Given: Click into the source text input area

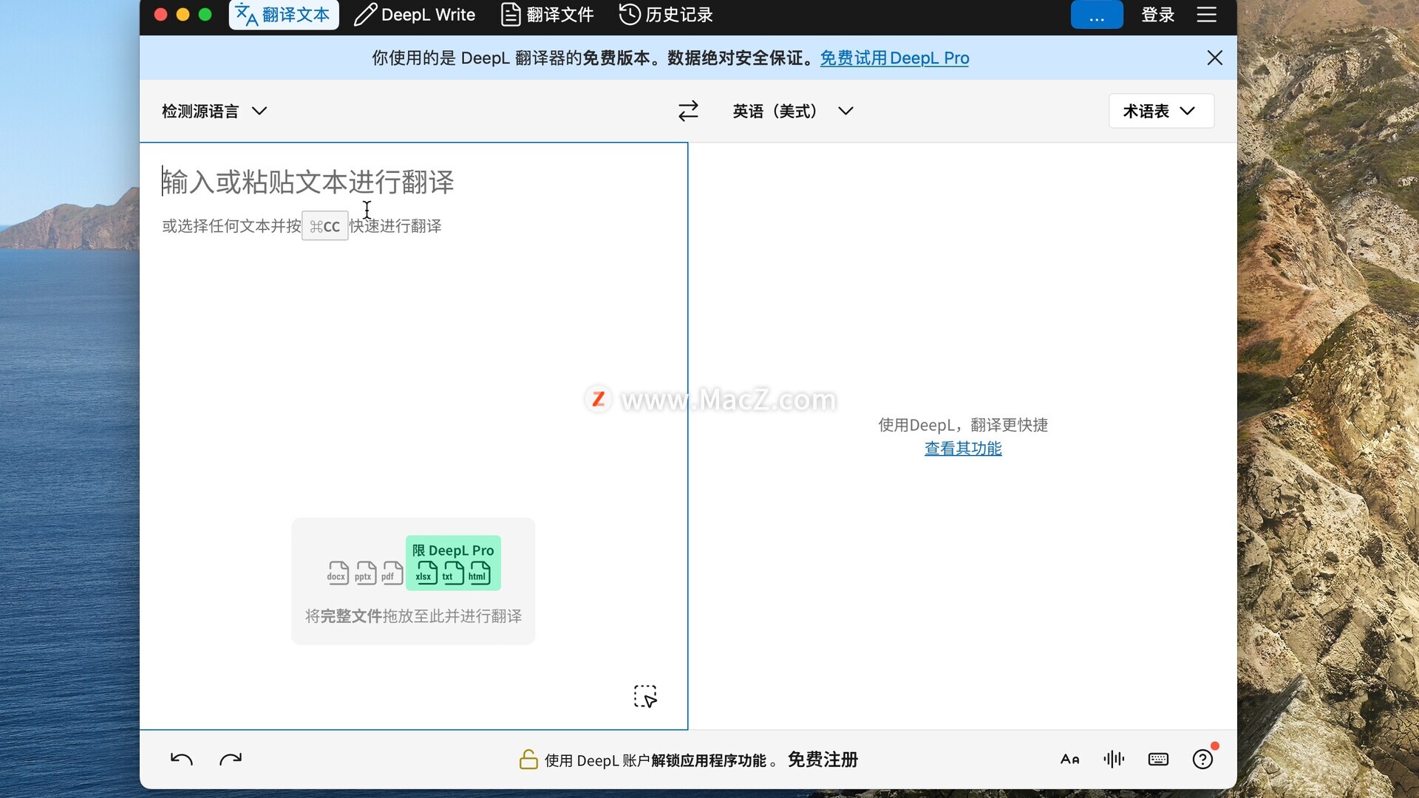Looking at the screenshot, I should (414, 436).
